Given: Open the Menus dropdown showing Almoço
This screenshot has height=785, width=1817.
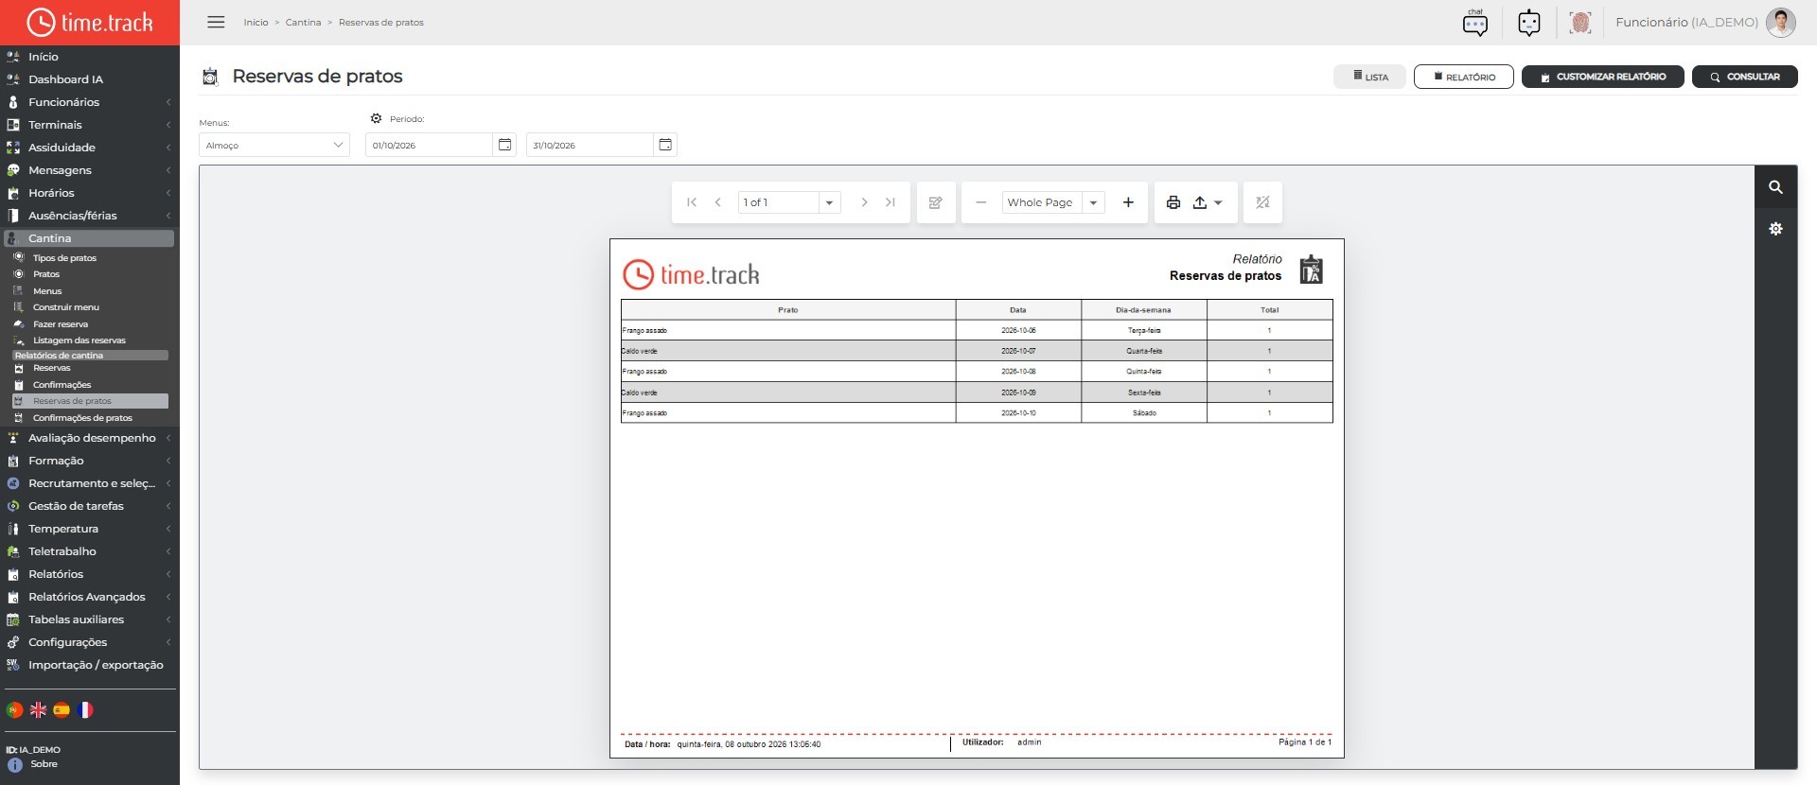Looking at the screenshot, I should pos(274,145).
